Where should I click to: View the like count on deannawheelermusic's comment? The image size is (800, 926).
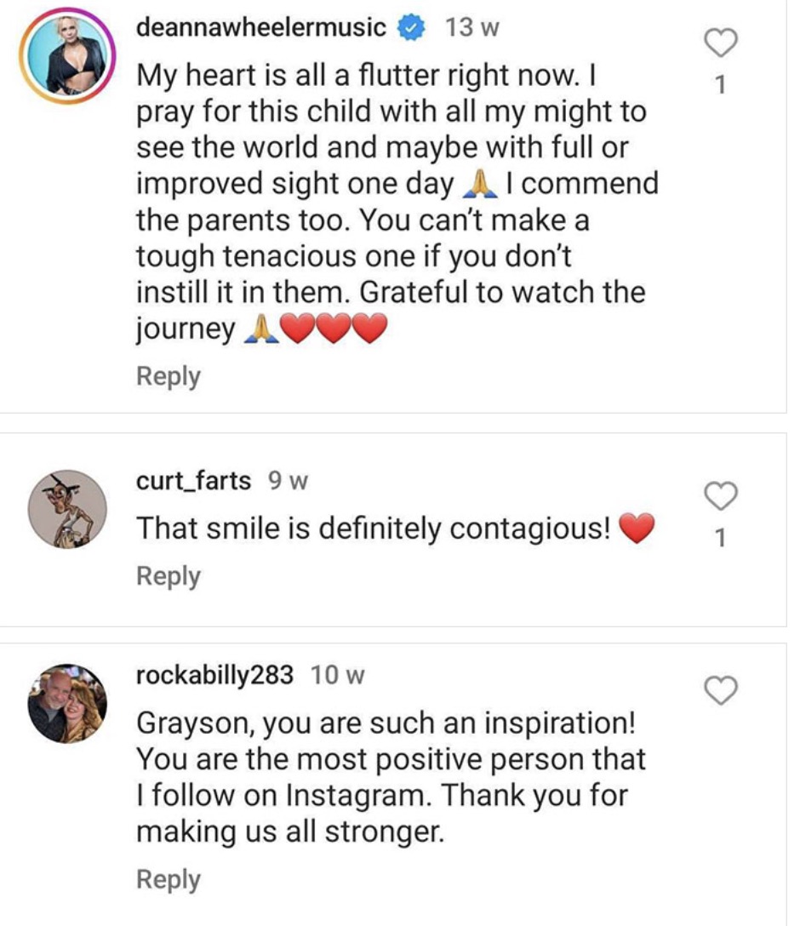click(722, 84)
